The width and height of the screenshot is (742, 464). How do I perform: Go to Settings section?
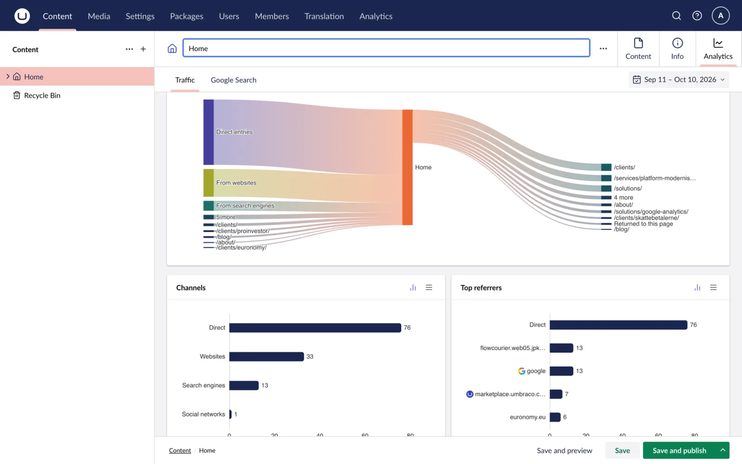click(140, 16)
